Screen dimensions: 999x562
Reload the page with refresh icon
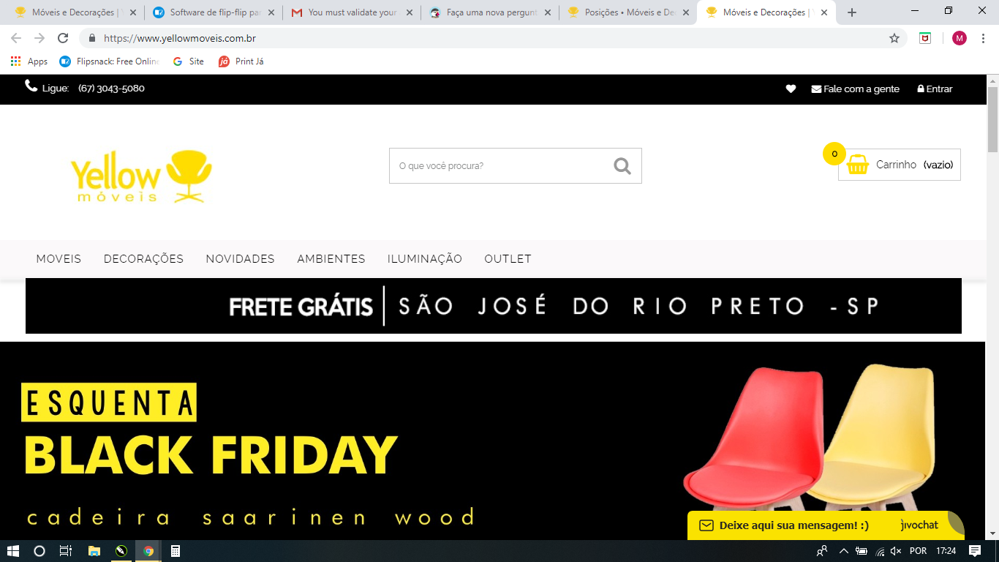63,38
